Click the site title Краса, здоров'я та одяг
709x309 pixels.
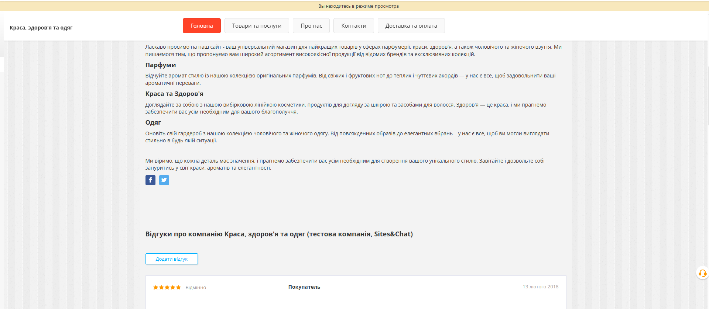click(41, 28)
